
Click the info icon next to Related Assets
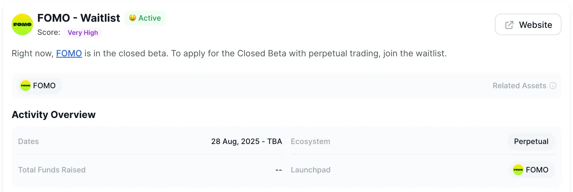coord(553,86)
